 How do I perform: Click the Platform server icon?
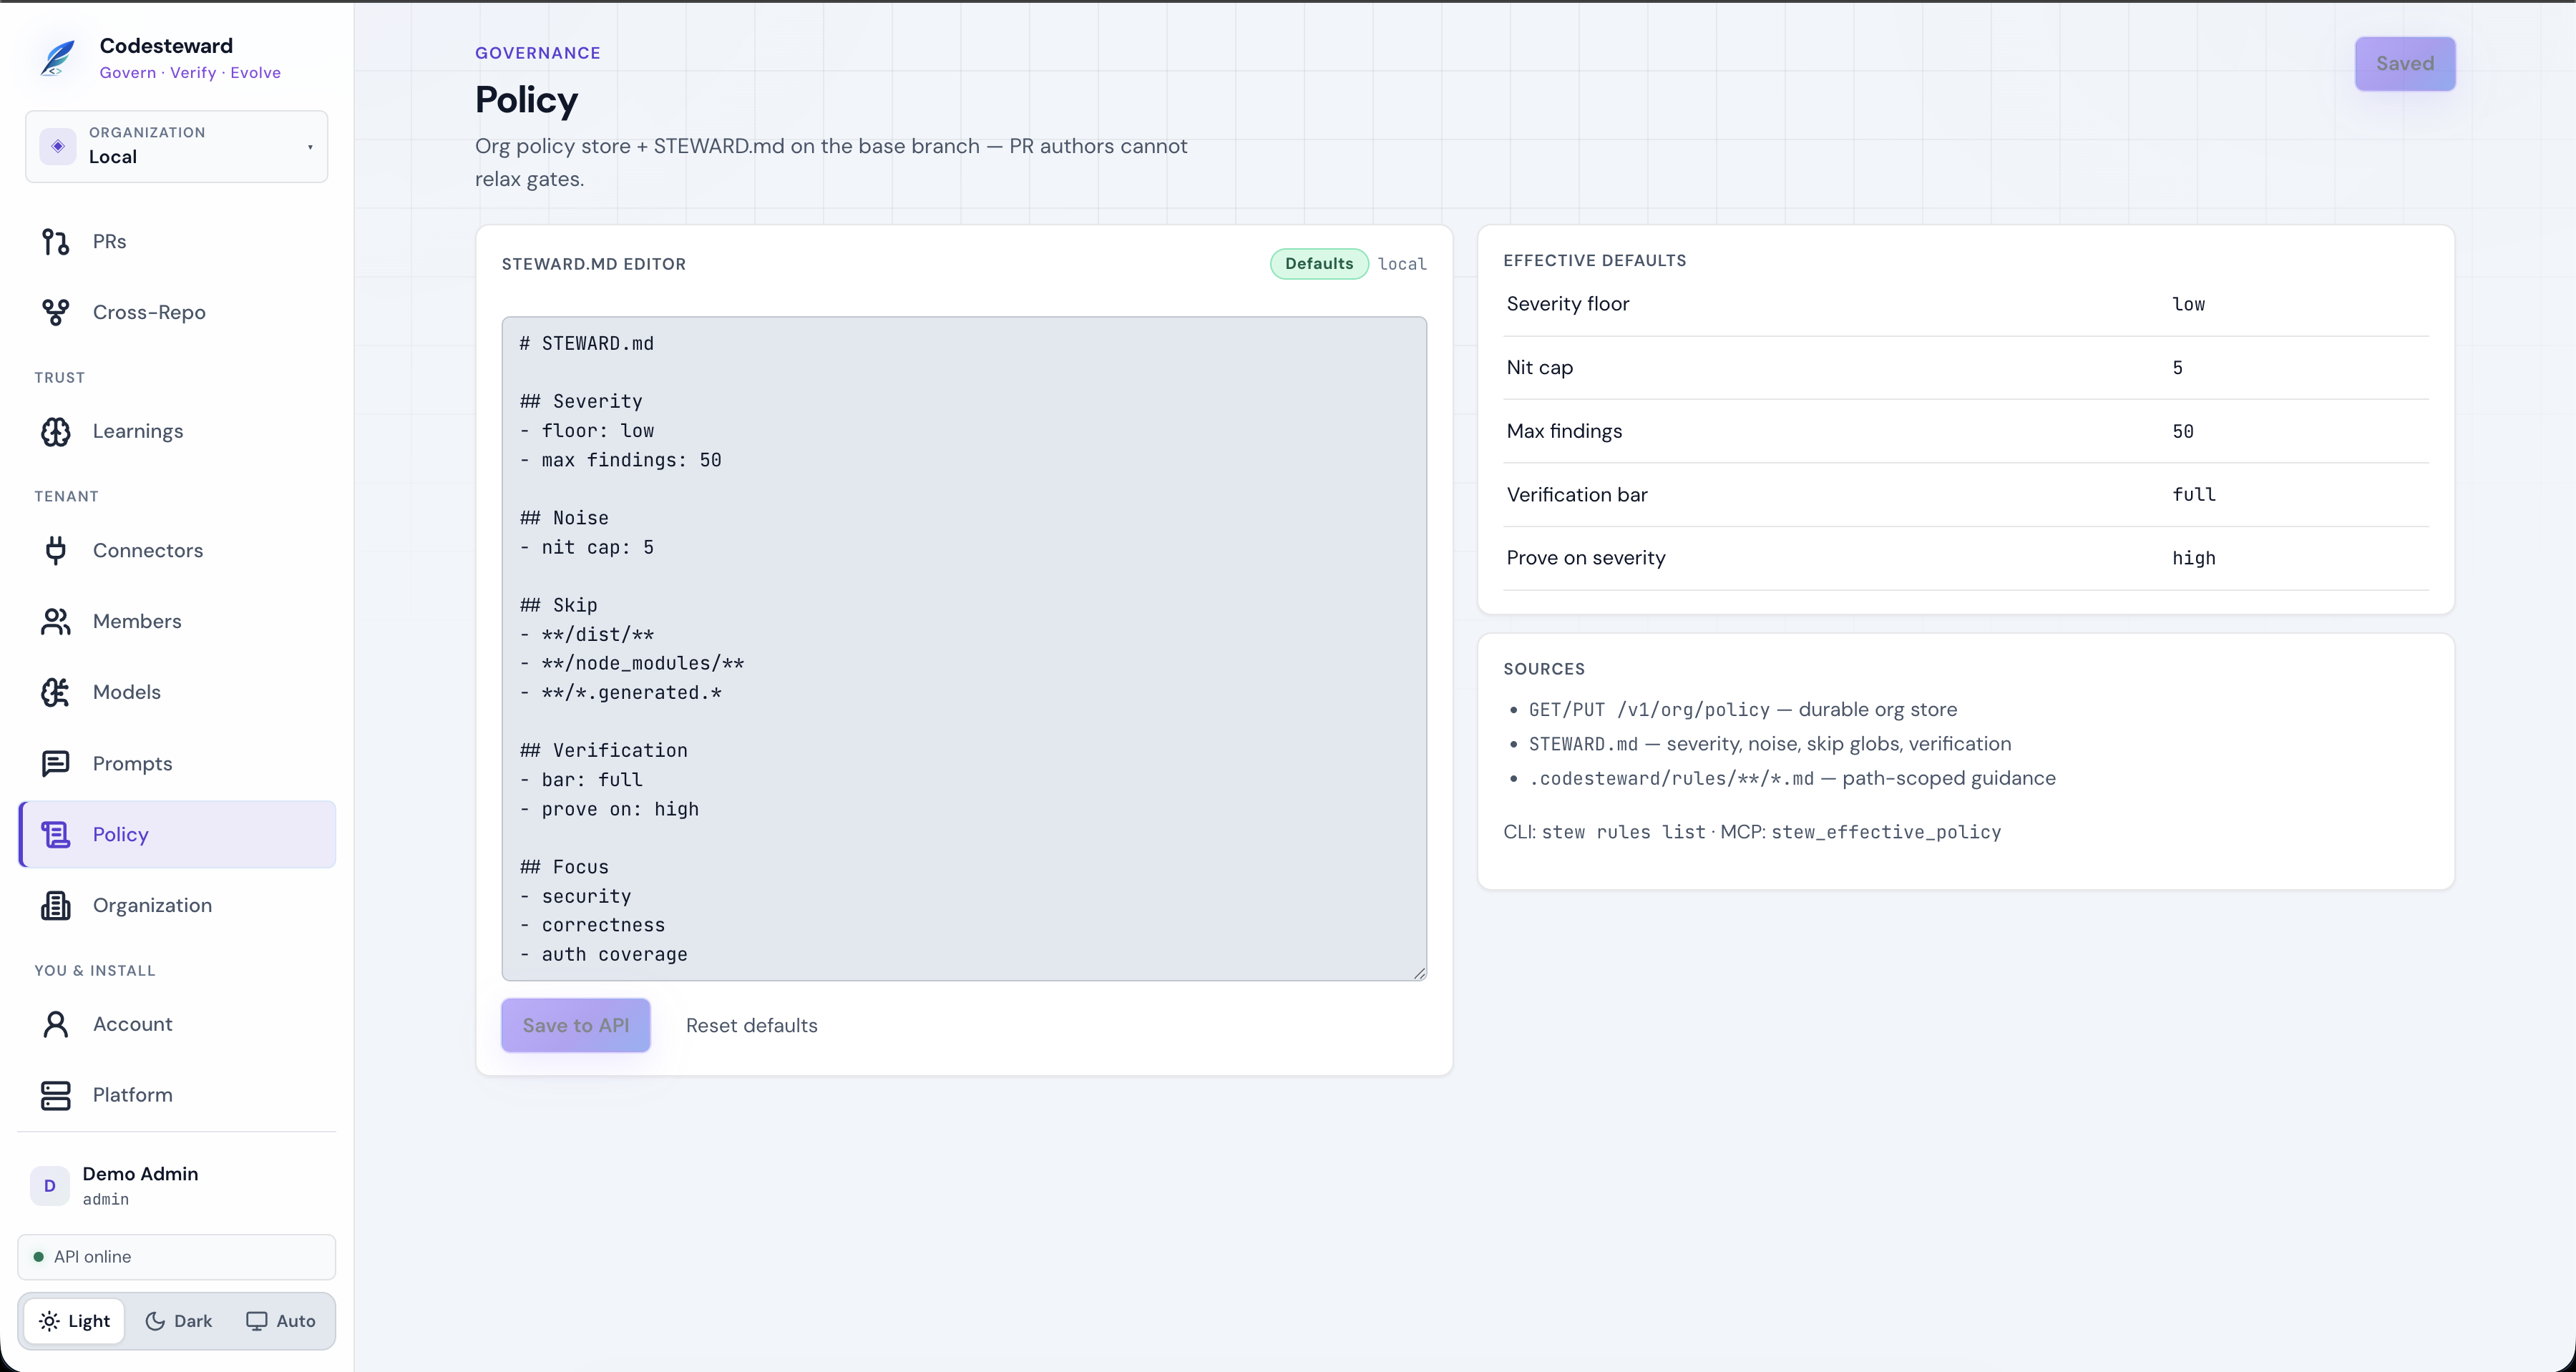coord(56,1096)
